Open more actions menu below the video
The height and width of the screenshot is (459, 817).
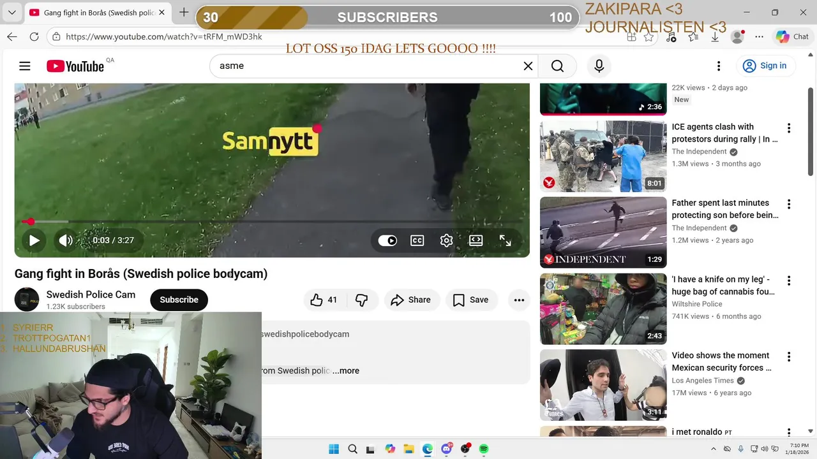(x=519, y=300)
